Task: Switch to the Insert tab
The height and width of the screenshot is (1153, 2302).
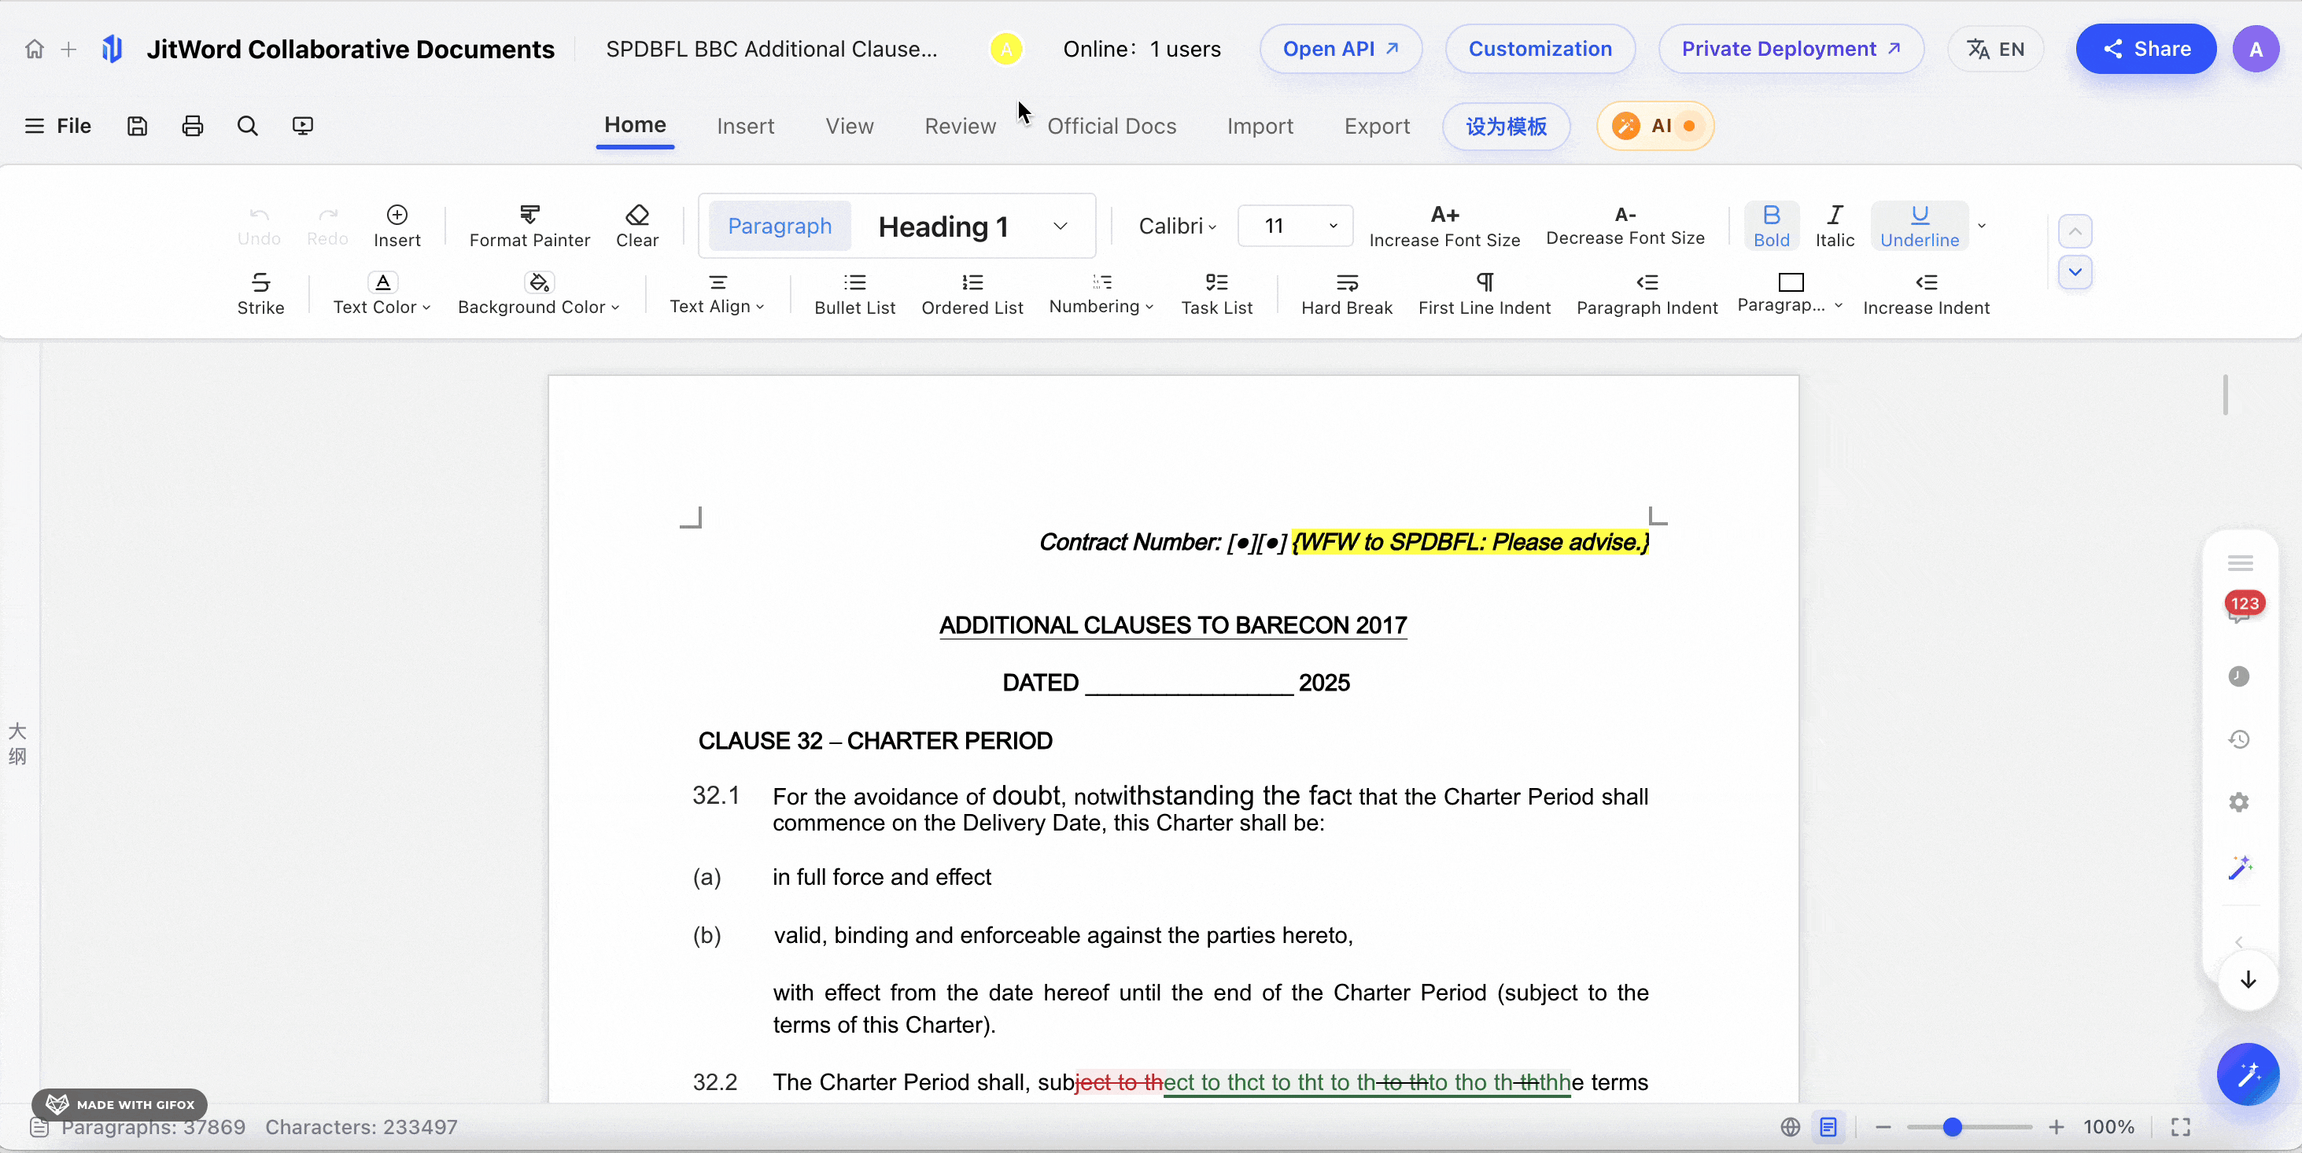Action: pos(745,126)
